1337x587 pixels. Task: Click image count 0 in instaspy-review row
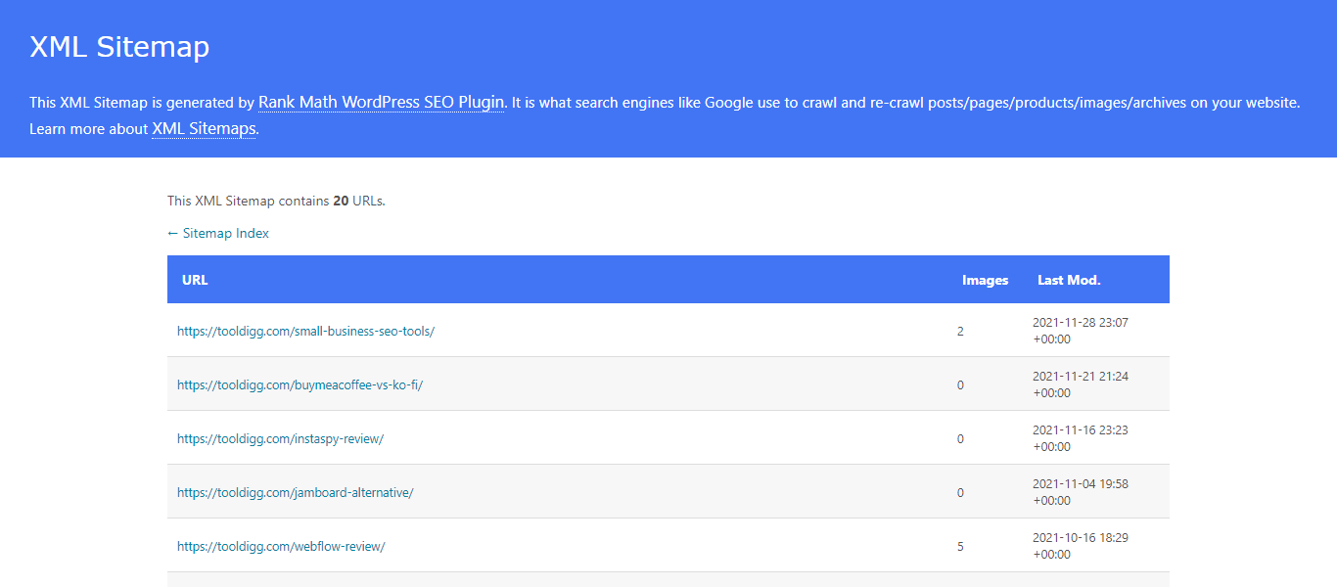click(x=960, y=438)
